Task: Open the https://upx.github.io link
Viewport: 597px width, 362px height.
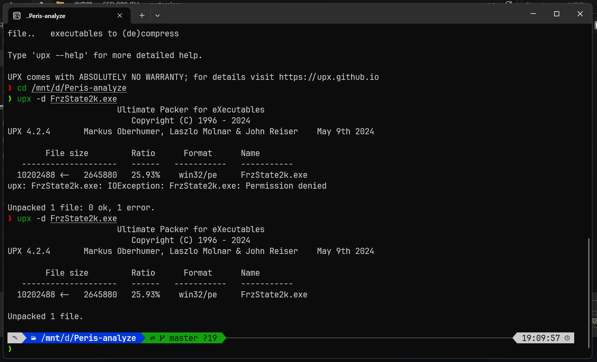Action: point(329,77)
